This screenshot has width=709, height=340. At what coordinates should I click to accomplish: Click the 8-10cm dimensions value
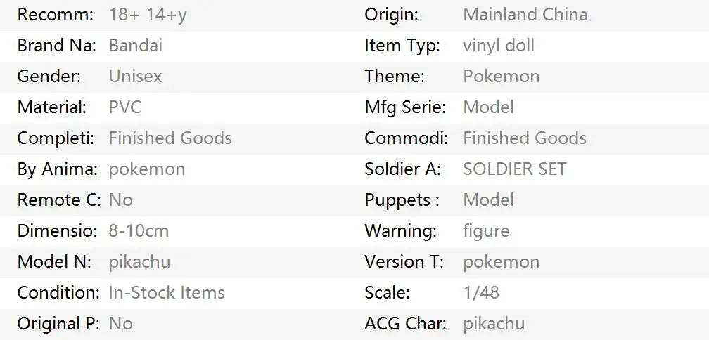139,231
